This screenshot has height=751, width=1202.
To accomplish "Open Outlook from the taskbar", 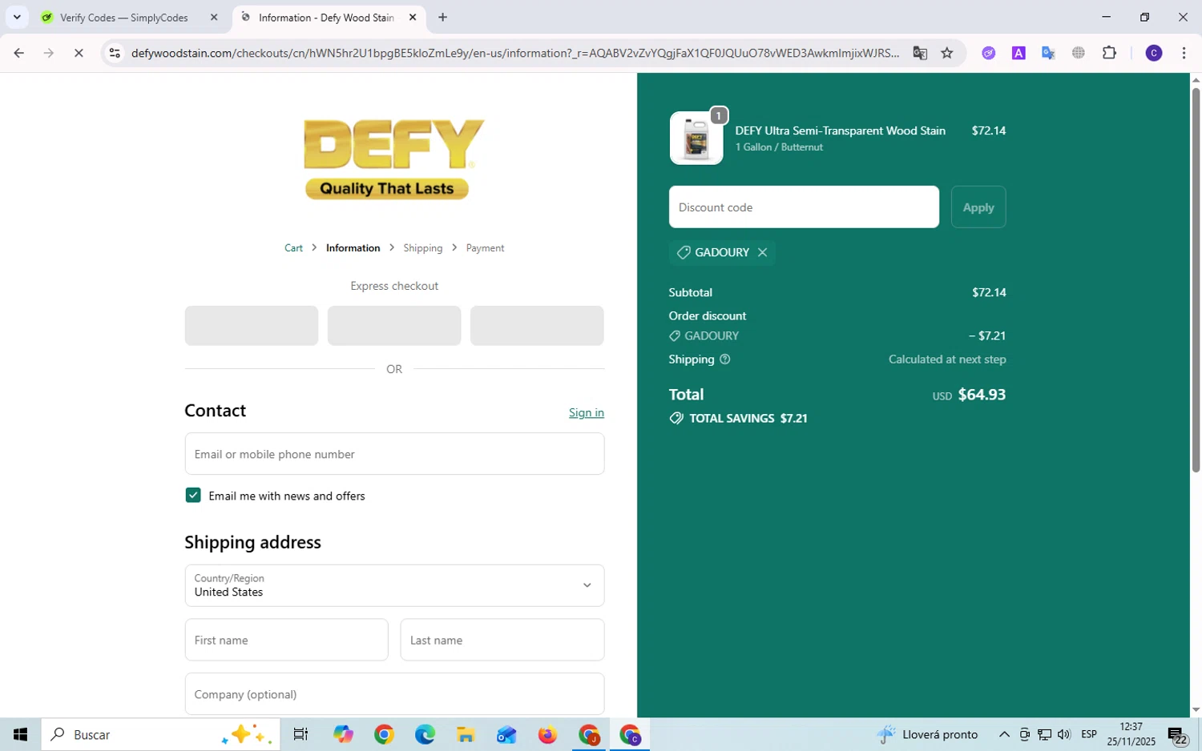I will pyautogui.click(x=506, y=734).
